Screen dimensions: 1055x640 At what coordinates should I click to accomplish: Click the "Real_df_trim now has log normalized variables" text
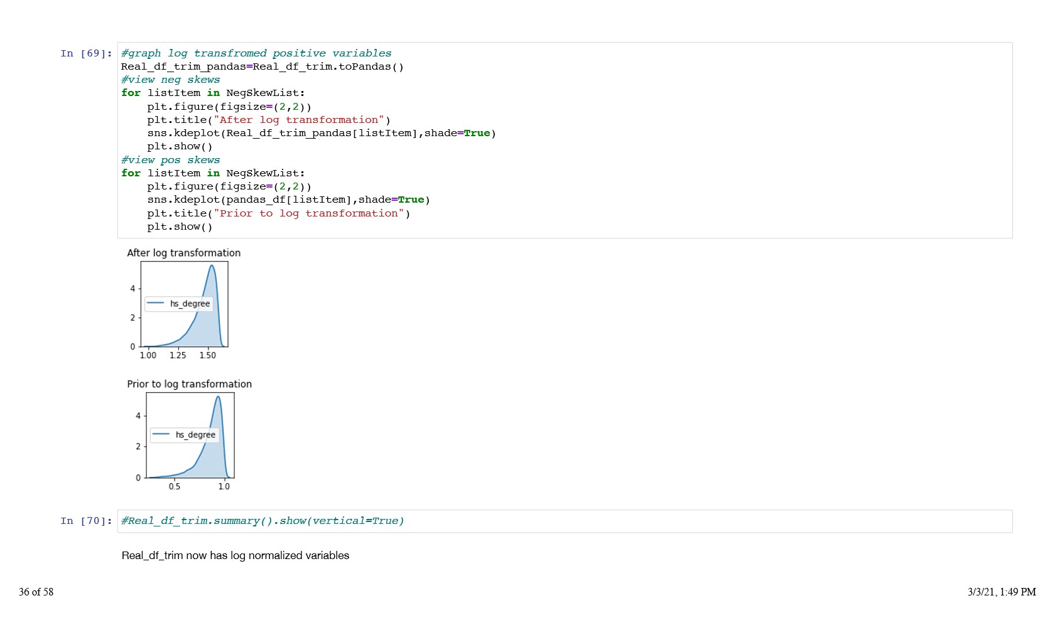[235, 556]
